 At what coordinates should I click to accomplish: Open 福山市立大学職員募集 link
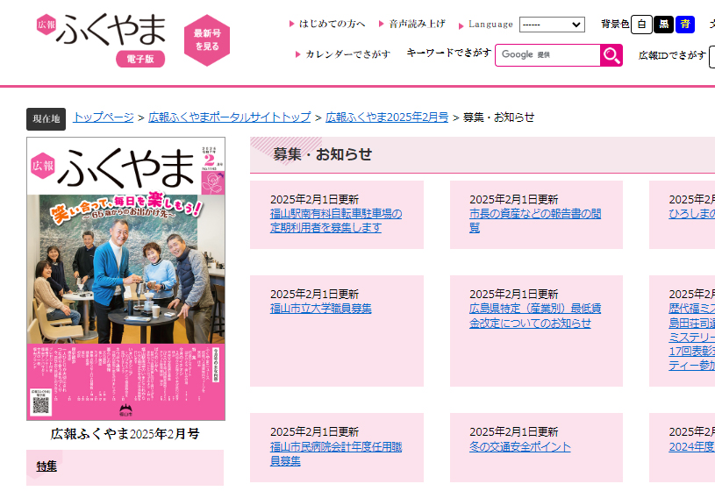320,309
